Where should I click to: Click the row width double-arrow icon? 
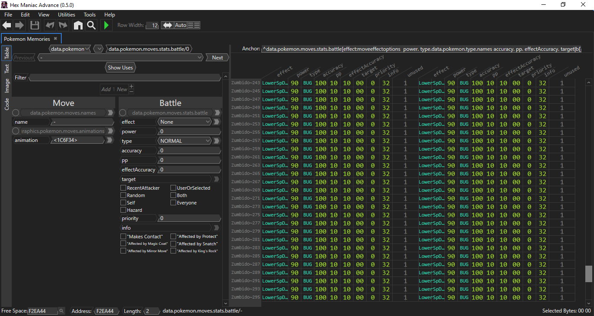167,25
